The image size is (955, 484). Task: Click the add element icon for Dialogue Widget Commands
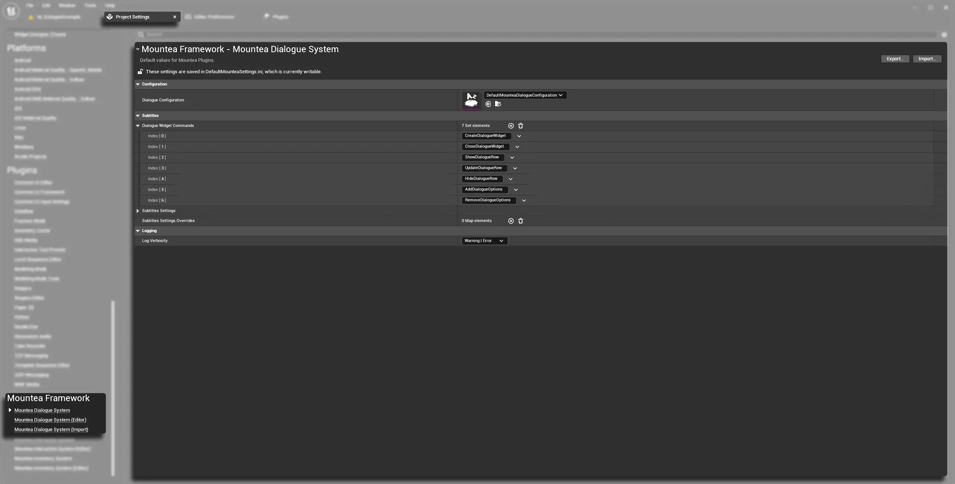511,126
